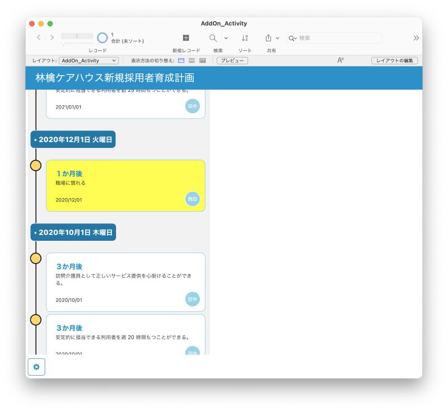Click the レイアウトの編集 button
Screen dimensions: 448x412
[x=395, y=60]
